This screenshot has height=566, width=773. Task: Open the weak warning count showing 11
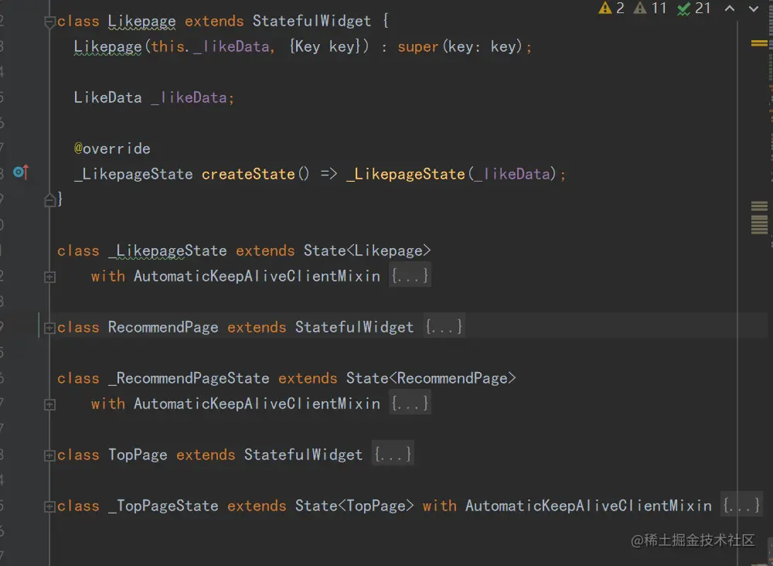pos(650,8)
